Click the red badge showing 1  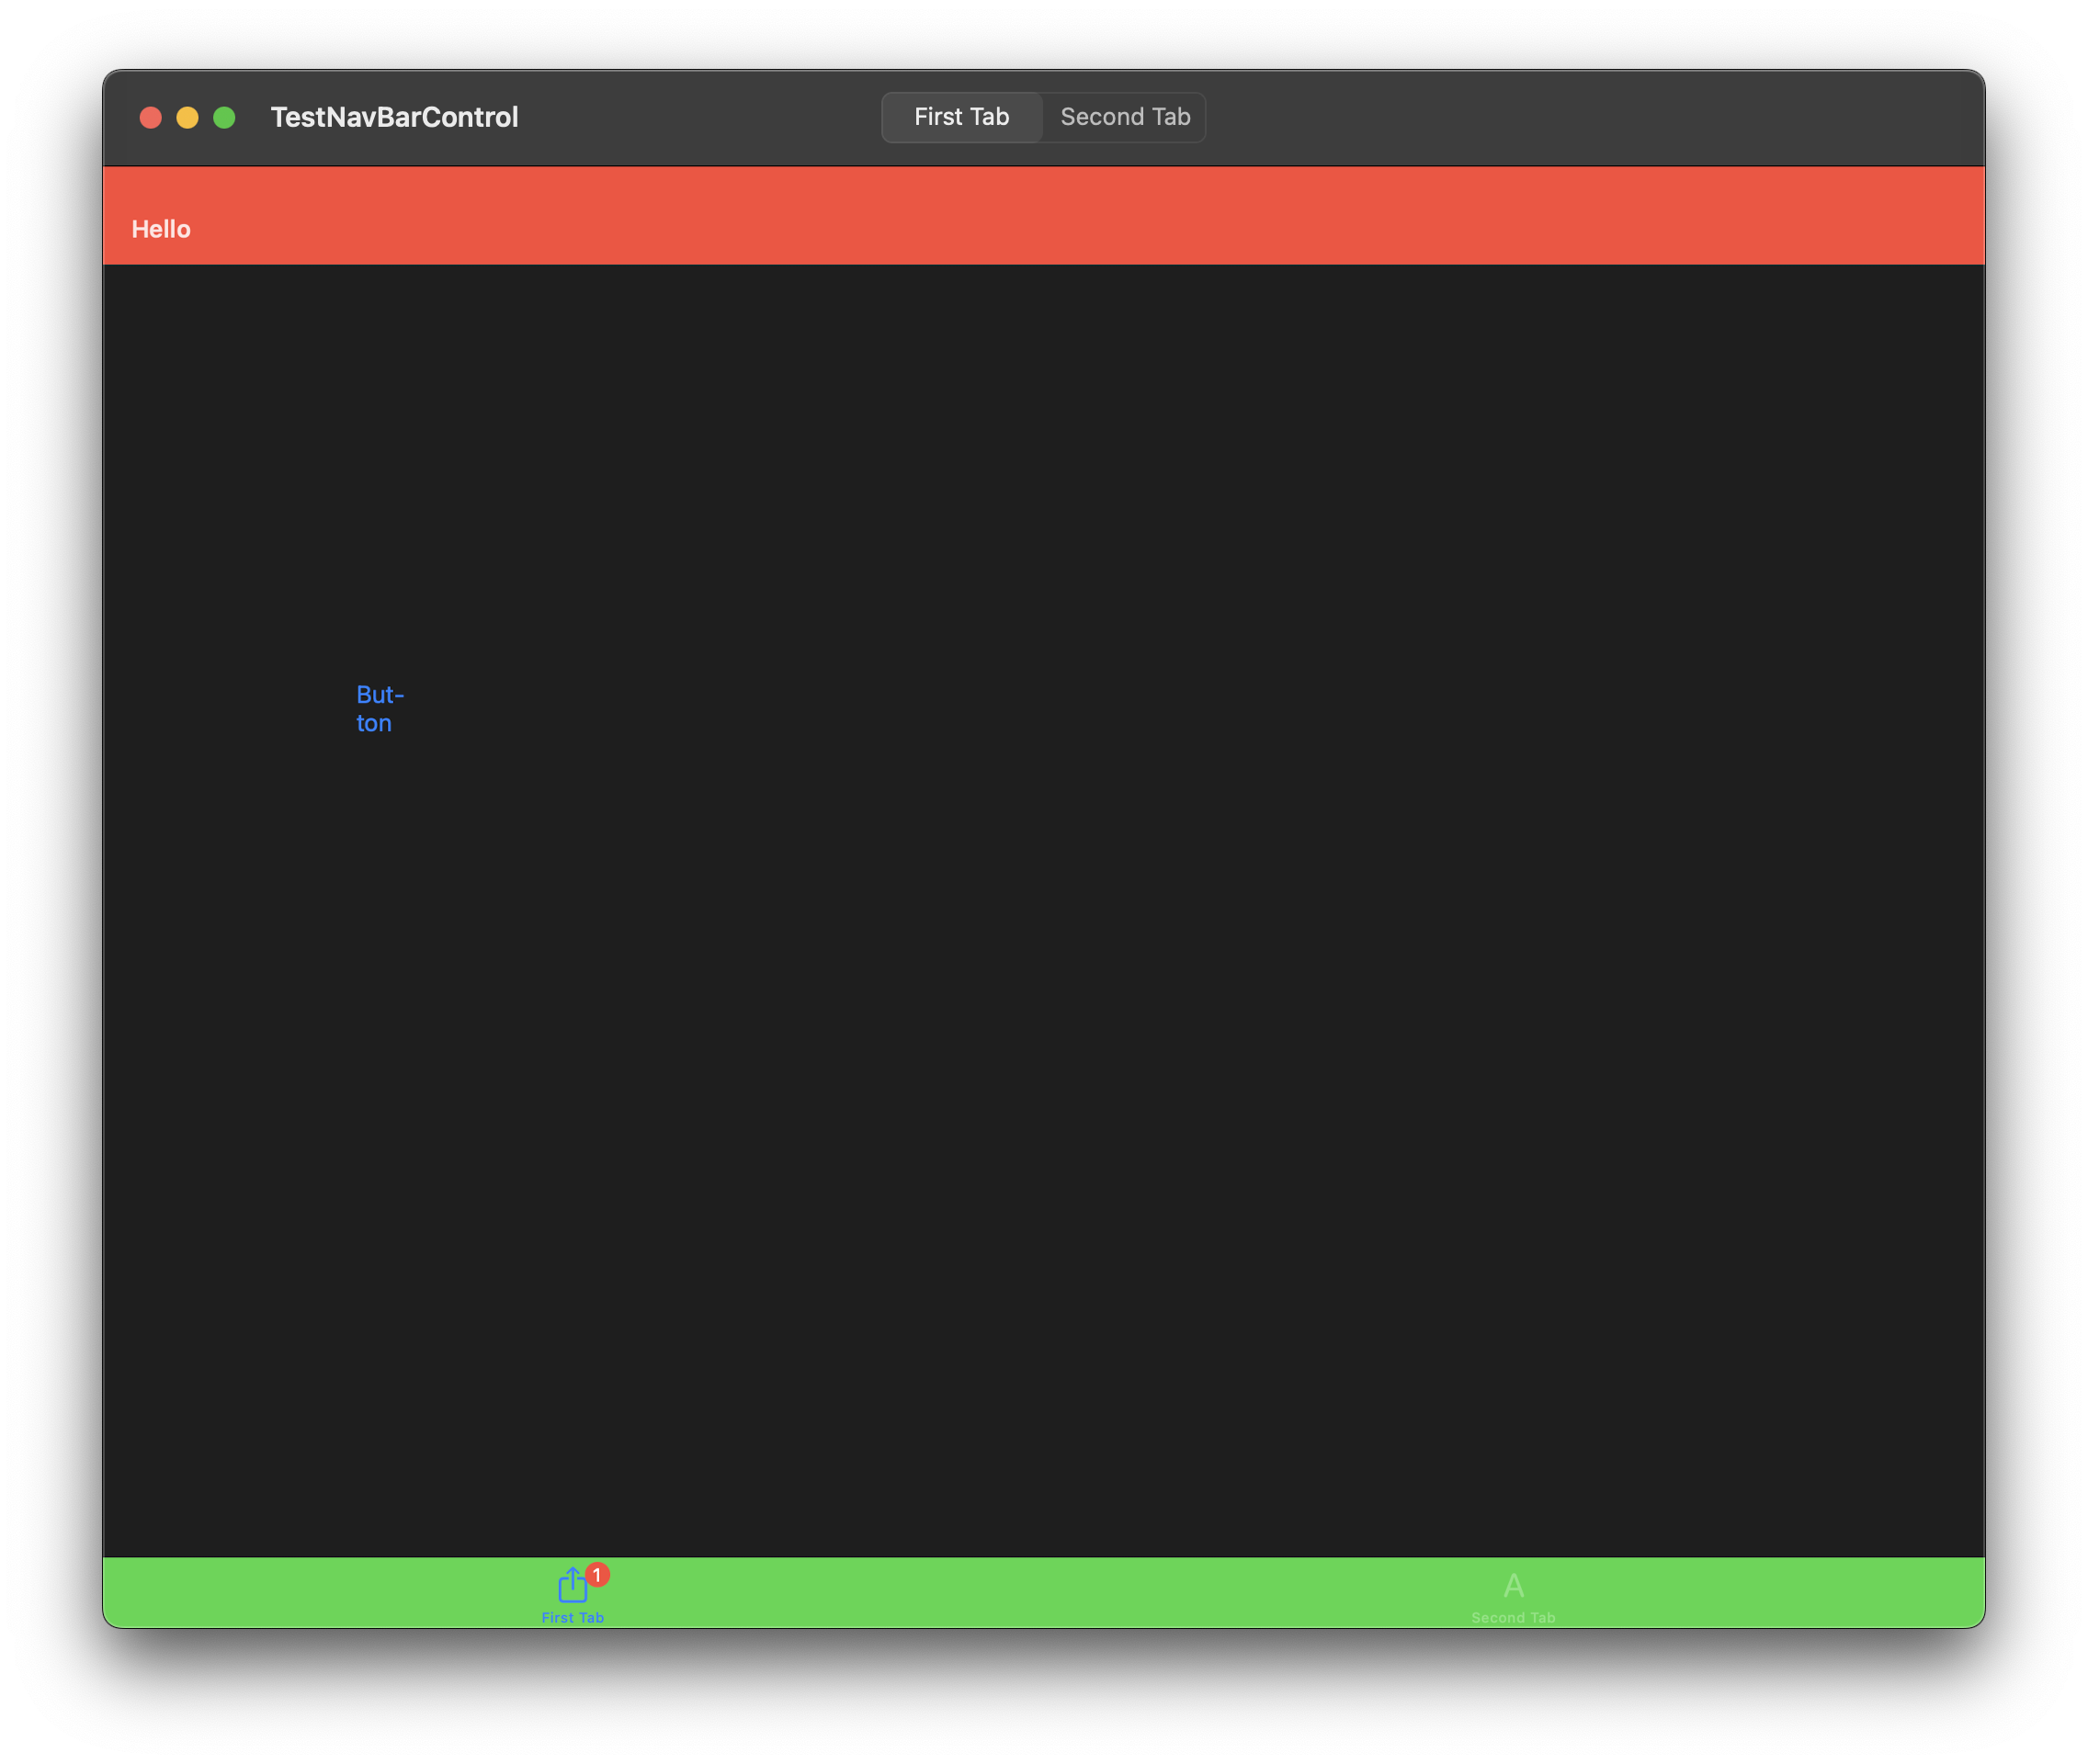[x=597, y=1575]
